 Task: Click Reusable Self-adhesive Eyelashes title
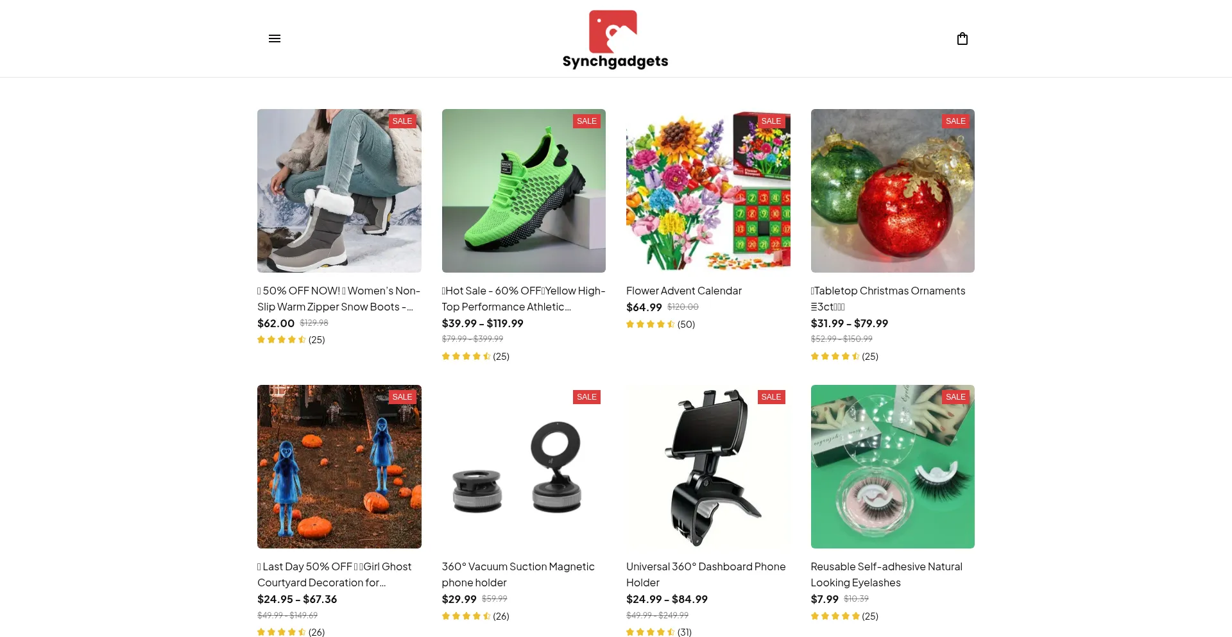(887, 575)
